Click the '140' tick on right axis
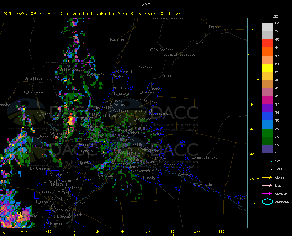292x236 pixels. click(x=251, y=30)
